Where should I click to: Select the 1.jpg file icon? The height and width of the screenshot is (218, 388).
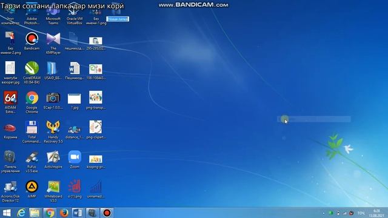coord(75,101)
